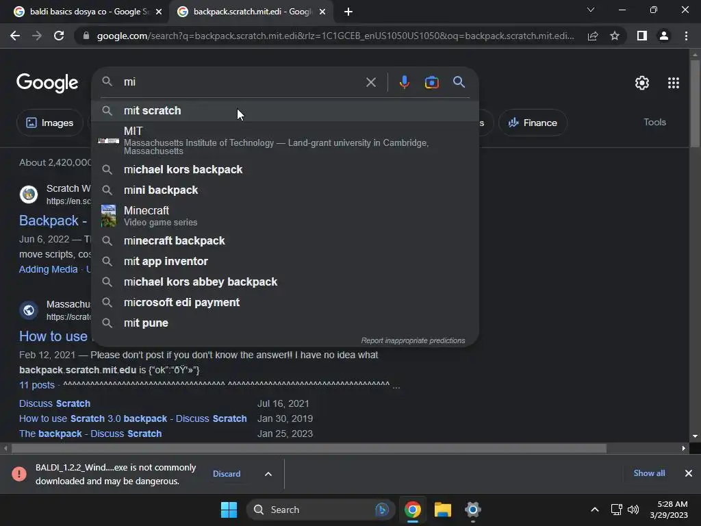Screen dimensions: 701x526
Task: Click taskbar Search box
Action: [320, 510]
